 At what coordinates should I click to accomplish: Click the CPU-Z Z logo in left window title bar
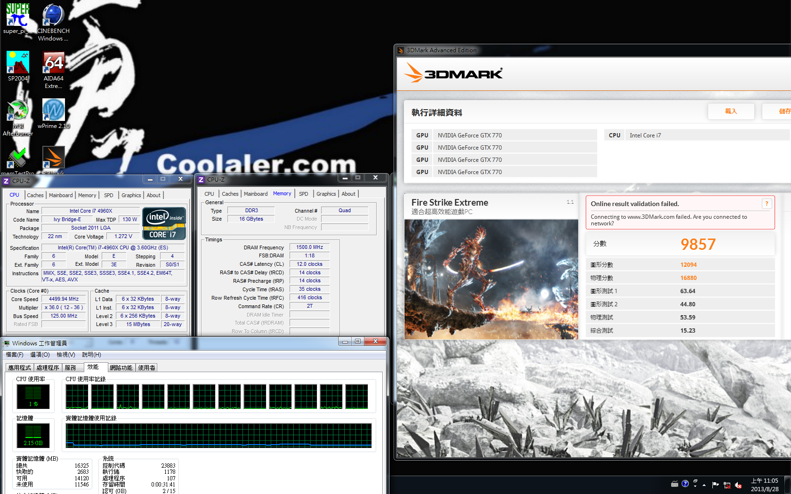tap(6, 181)
